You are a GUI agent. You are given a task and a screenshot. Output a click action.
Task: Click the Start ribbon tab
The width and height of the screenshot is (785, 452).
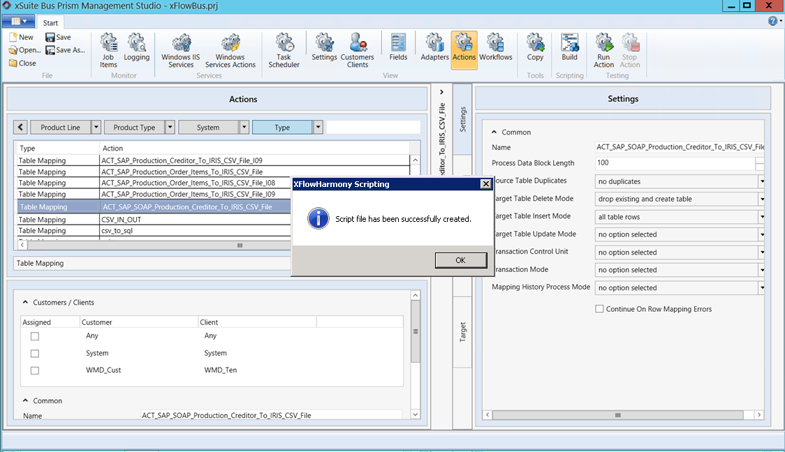(x=50, y=22)
